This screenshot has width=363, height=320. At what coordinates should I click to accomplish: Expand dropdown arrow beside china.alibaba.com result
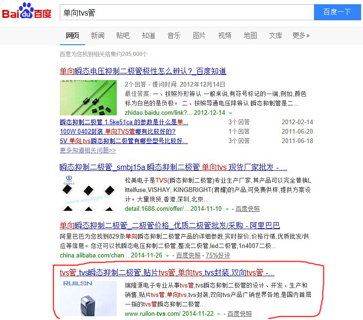[x=168, y=256]
